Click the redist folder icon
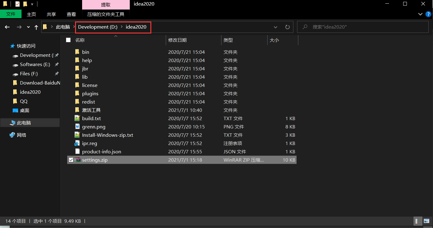This screenshot has width=433, height=228. [77, 102]
